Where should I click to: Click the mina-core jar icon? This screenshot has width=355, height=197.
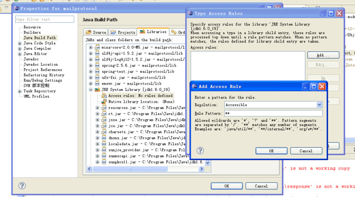click(x=98, y=47)
